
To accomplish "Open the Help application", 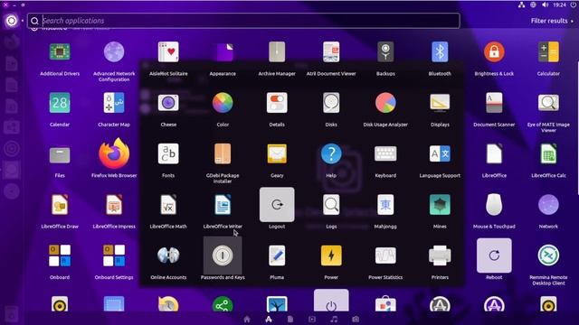I will click(331, 154).
